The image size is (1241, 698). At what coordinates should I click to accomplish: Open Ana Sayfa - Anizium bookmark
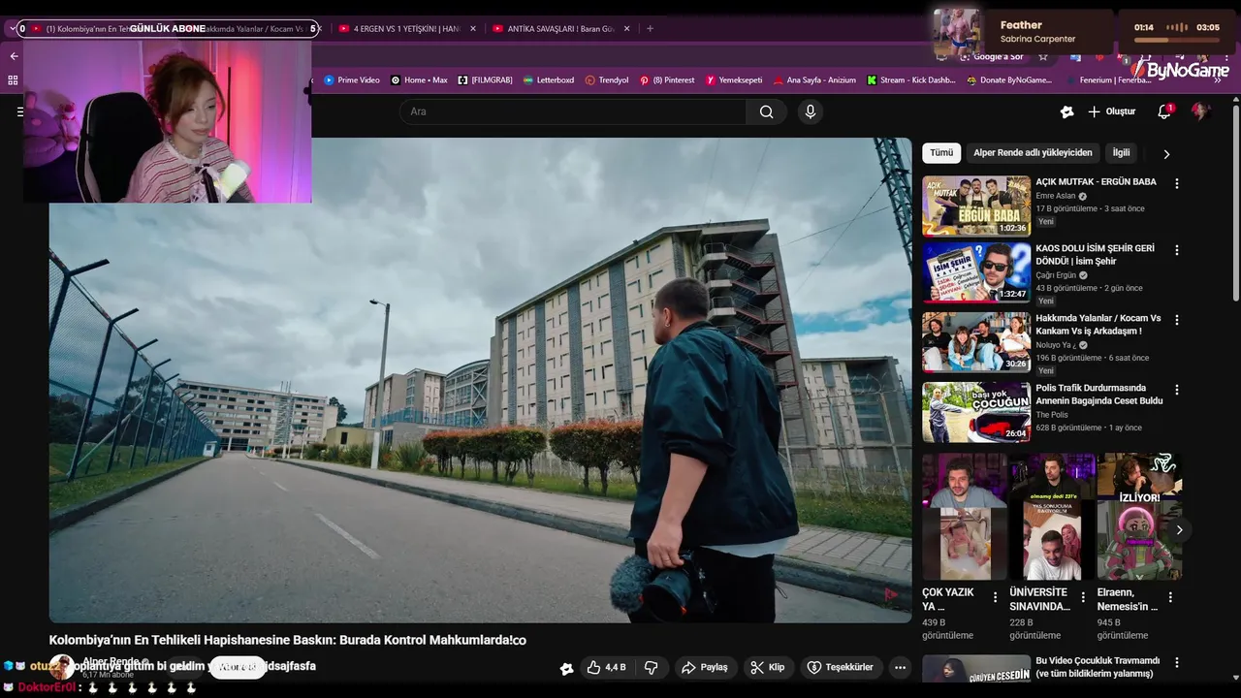click(x=814, y=80)
